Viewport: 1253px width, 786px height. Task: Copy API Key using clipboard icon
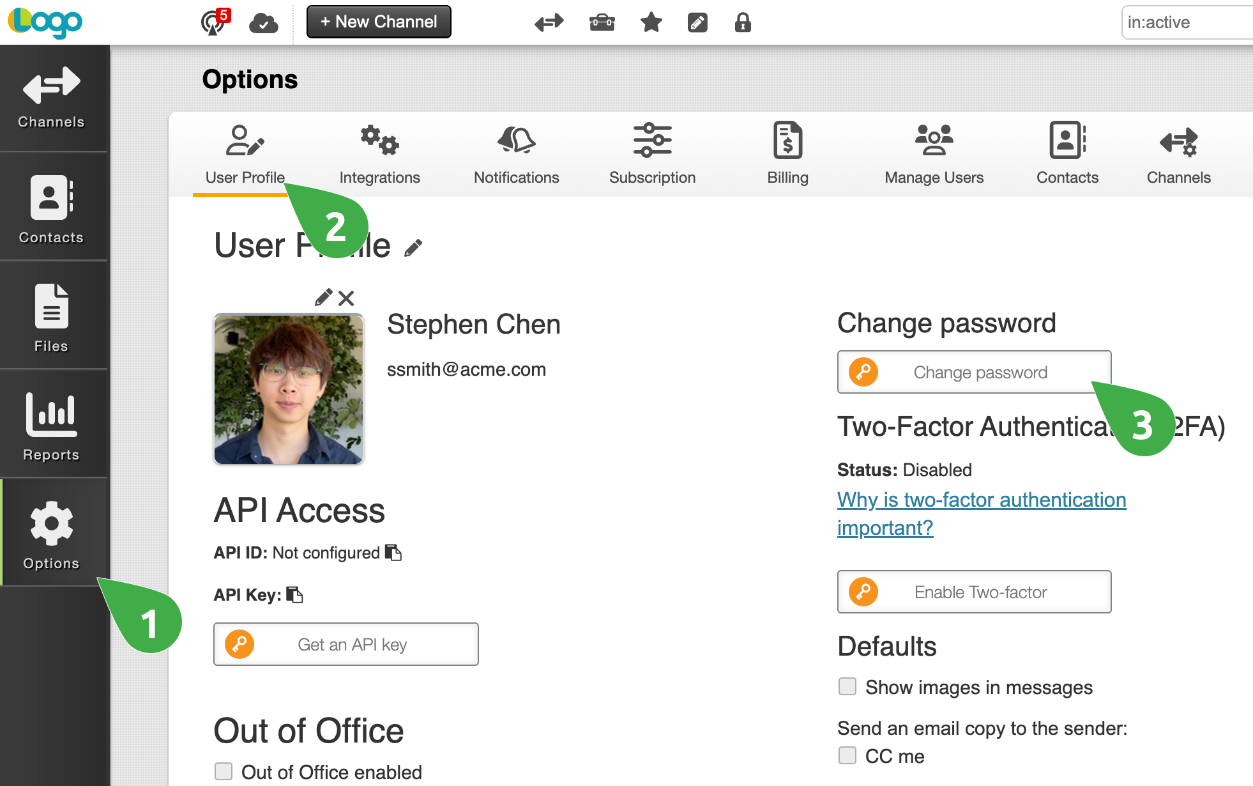click(x=294, y=595)
